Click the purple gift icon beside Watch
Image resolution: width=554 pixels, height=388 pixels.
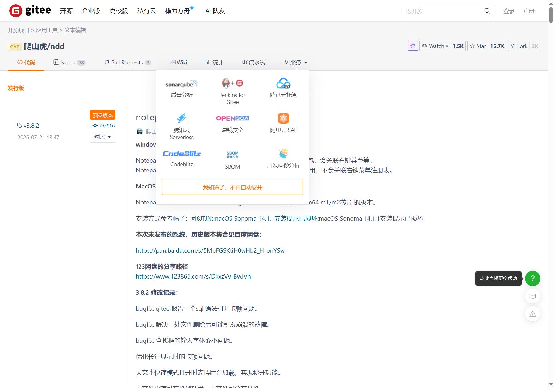[x=413, y=46]
